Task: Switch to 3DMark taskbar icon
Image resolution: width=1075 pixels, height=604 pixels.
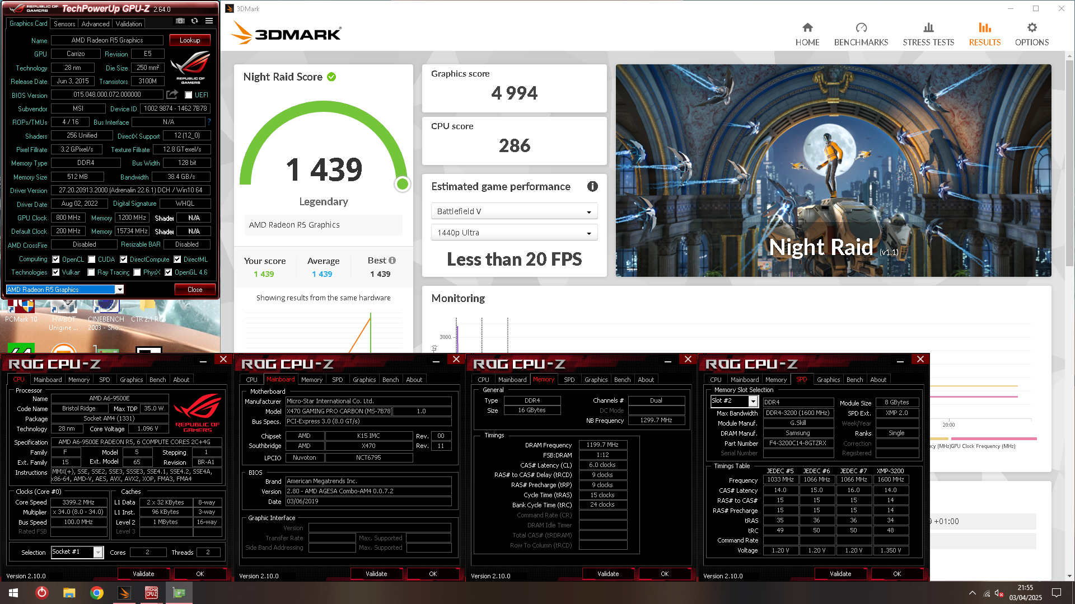Action: (124, 593)
